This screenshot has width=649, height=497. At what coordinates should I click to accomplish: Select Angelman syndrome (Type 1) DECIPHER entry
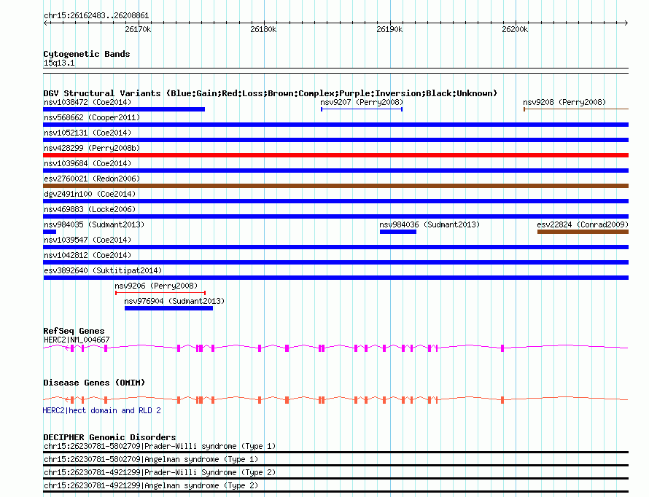tap(151, 459)
